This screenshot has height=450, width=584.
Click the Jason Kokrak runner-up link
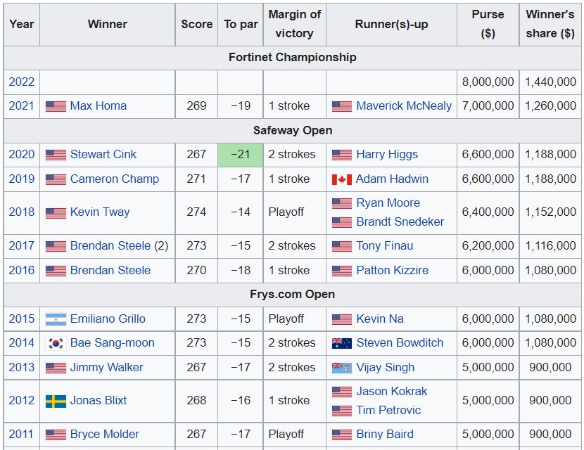[392, 392]
